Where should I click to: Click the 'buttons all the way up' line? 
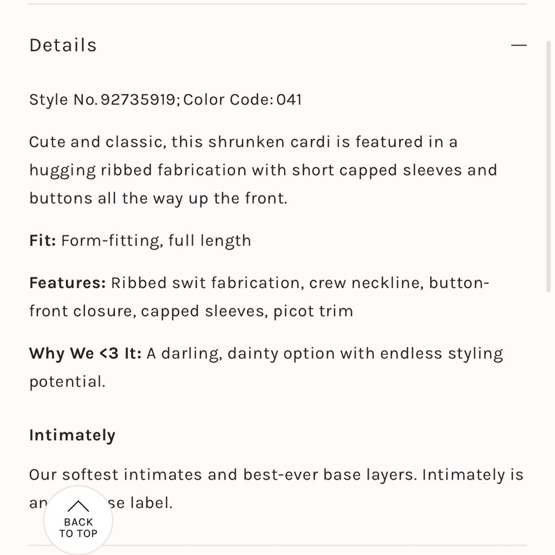[158, 198]
